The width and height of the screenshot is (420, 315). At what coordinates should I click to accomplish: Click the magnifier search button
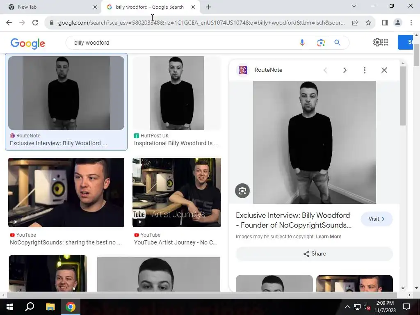(x=337, y=43)
